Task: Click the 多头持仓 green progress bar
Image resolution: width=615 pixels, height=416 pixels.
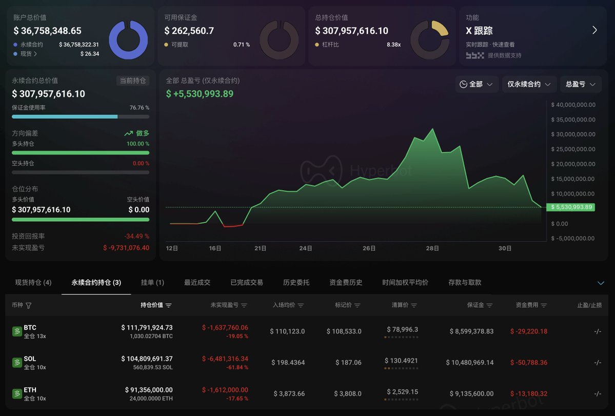Action: tap(81, 153)
